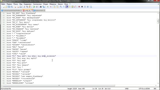Open the Запуск menu

tap(60, 4)
